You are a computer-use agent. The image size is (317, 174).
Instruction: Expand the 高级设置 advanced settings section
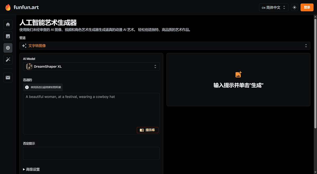31,169
